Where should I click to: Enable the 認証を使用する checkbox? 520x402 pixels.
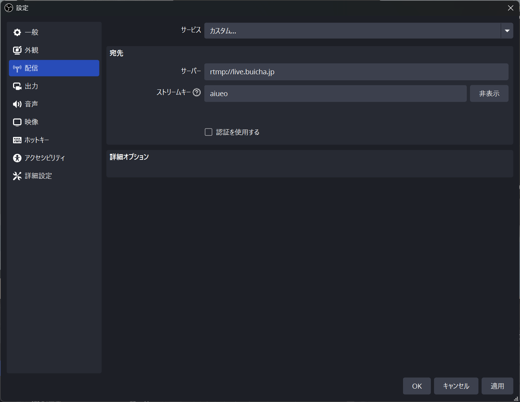tap(209, 132)
